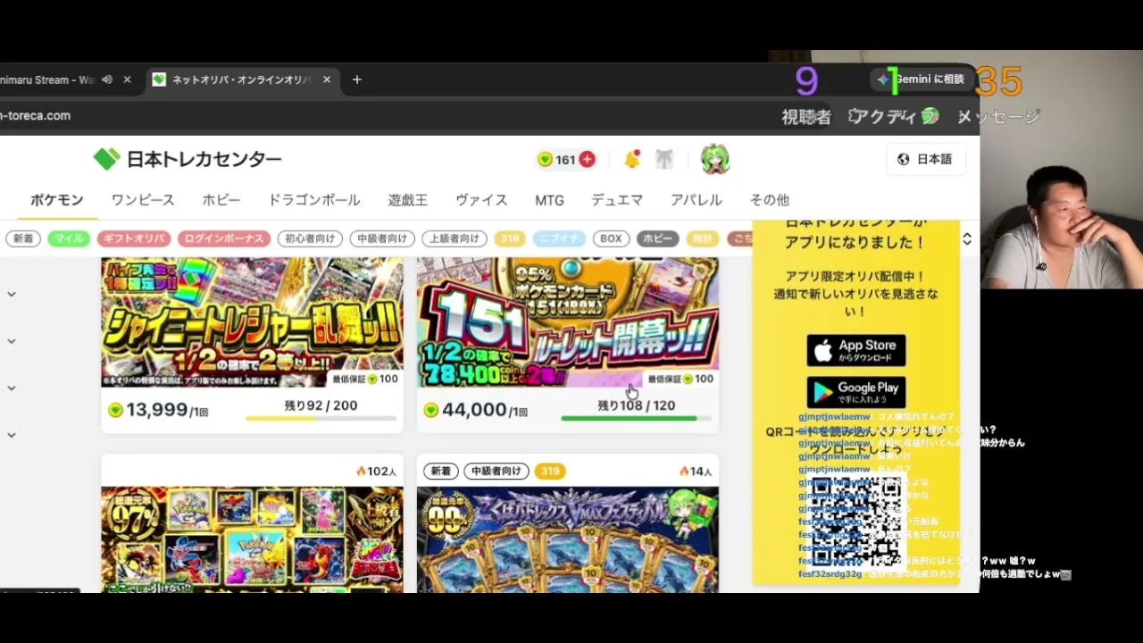Switch to the アパレル category tab
The width and height of the screenshot is (1143, 643).
[697, 200]
